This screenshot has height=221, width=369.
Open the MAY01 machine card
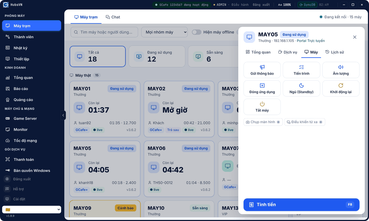click(105, 109)
